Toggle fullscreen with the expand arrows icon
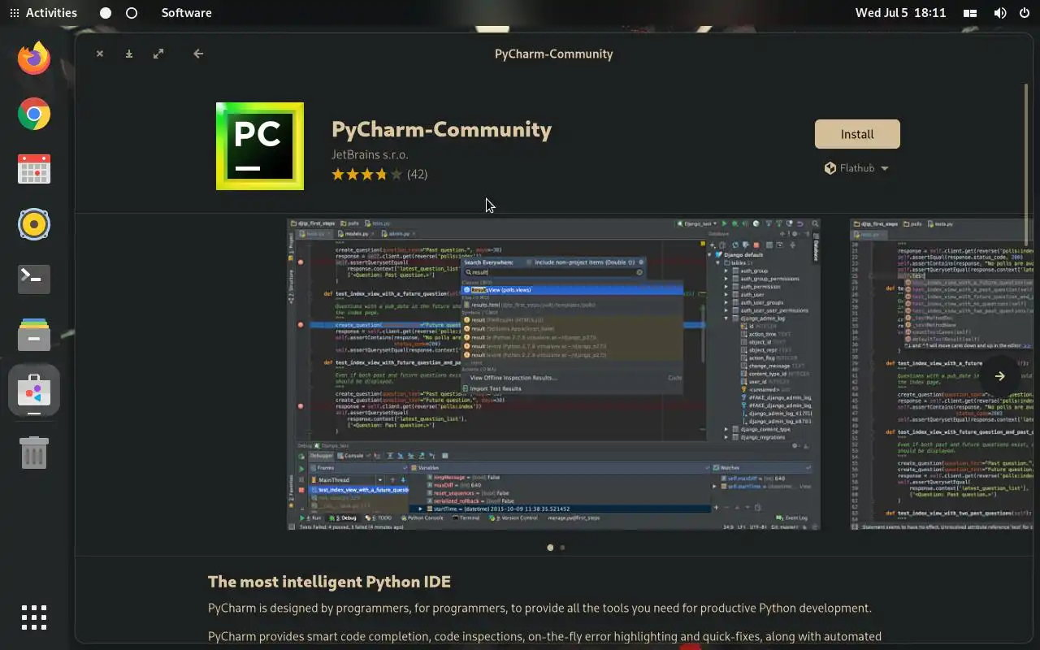The width and height of the screenshot is (1040, 650). (x=158, y=54)
